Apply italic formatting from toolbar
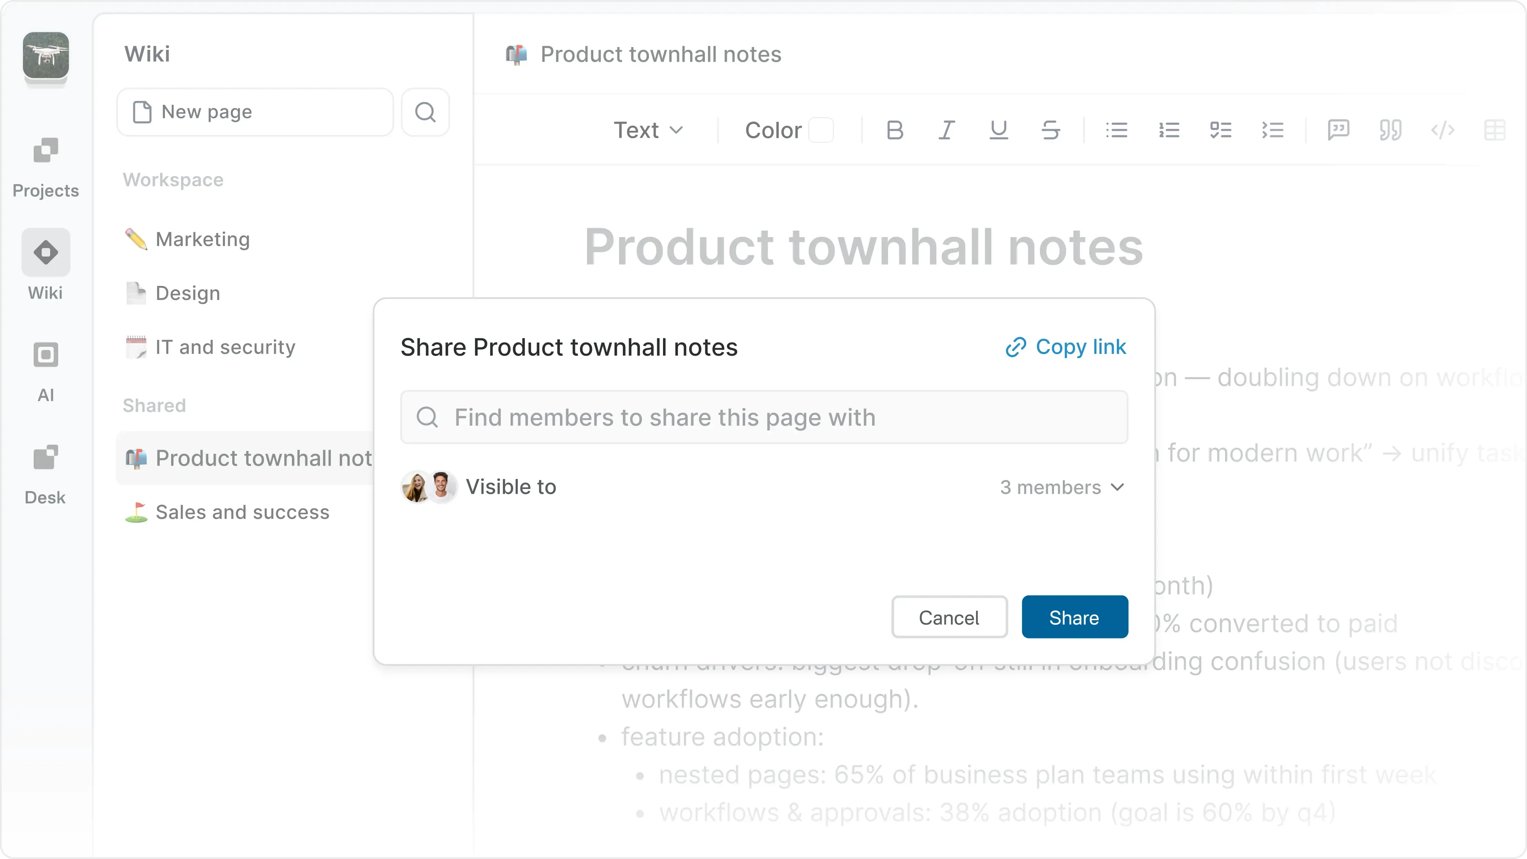1527x859 pixels. pyautogui.click(x=947, y=130)
